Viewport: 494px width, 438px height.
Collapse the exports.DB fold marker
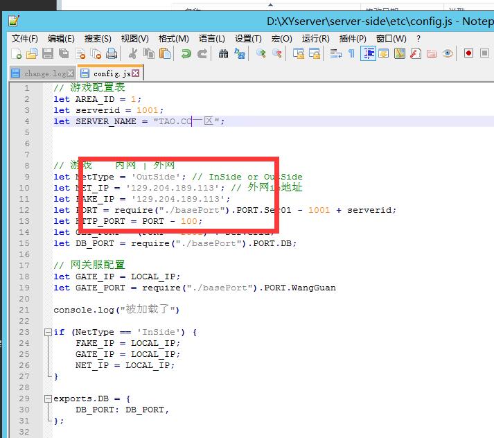47,398
